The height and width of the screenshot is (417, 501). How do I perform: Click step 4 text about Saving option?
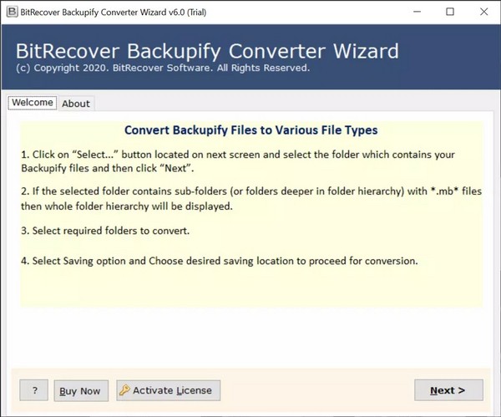[219, 261]
